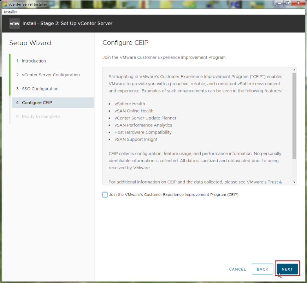Click the vCenter Server Installer title icon
The width and height of the screenshot is (307, 283).
tap(5, 4)
